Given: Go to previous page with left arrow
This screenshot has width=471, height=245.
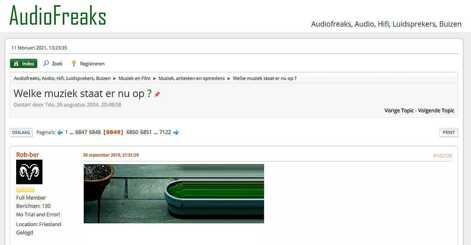Looking at the screenshot, I should (60, 132).
